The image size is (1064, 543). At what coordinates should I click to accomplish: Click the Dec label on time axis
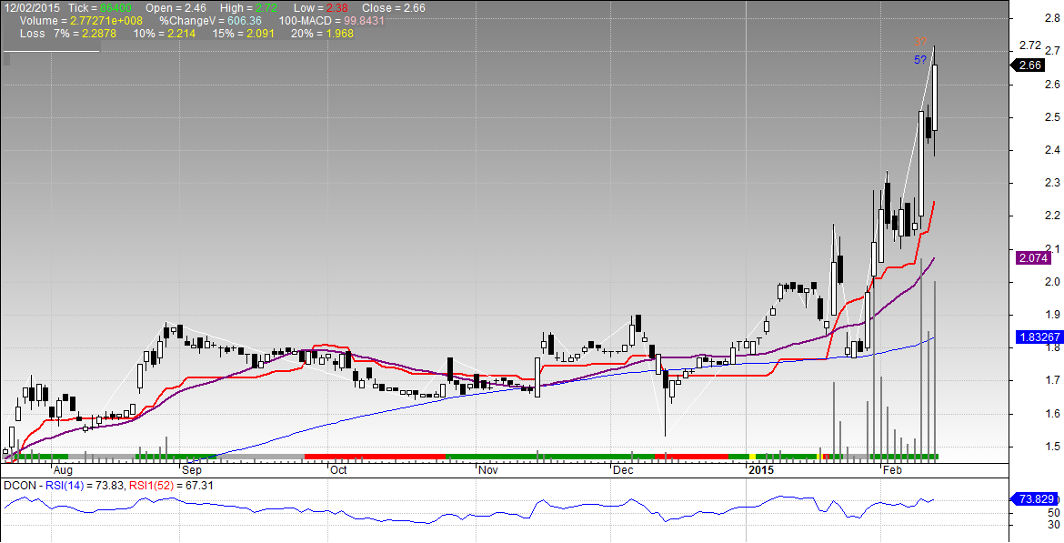tap(622, 469)
